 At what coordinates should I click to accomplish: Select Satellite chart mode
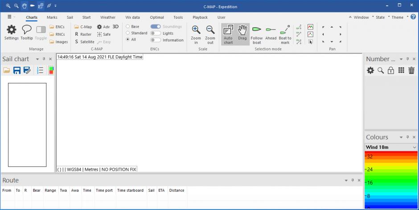pos(84,41)
